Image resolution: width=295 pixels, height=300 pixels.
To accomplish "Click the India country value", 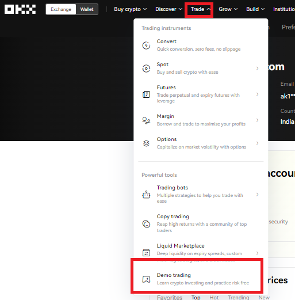I will pyautogui.click(x=287, y=121).
